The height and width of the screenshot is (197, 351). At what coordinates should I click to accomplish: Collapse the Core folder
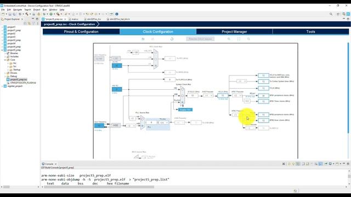pyautogui.click(x=5, y=60)
